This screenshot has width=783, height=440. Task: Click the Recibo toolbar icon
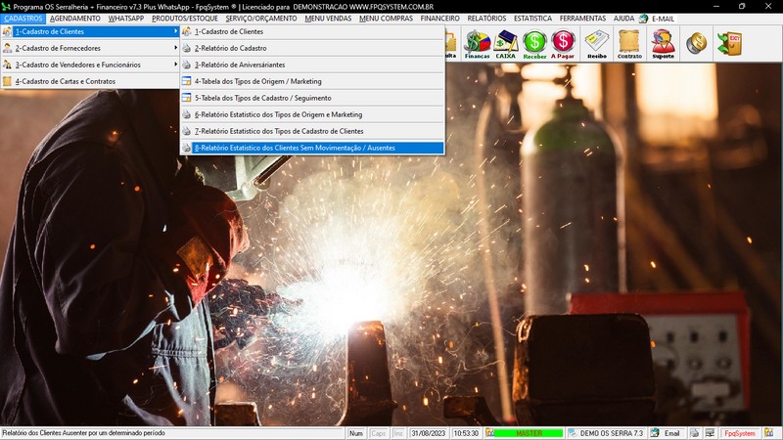tap(597, 44)
